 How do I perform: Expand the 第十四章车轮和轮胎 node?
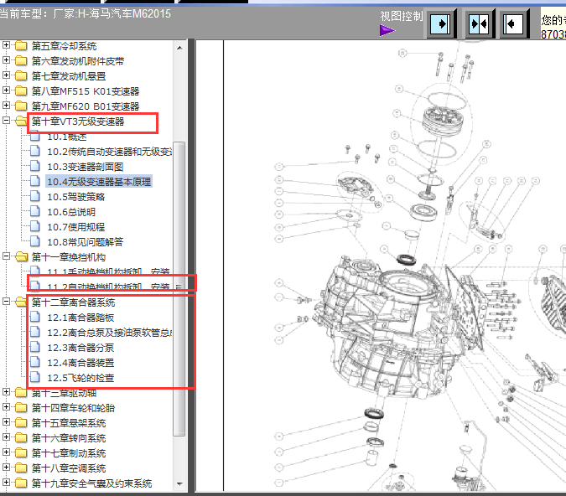(x=6, y=407)
